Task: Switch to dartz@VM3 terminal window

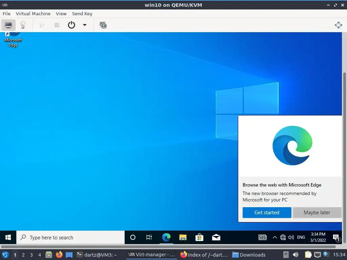Action: [x=97, y=255]
